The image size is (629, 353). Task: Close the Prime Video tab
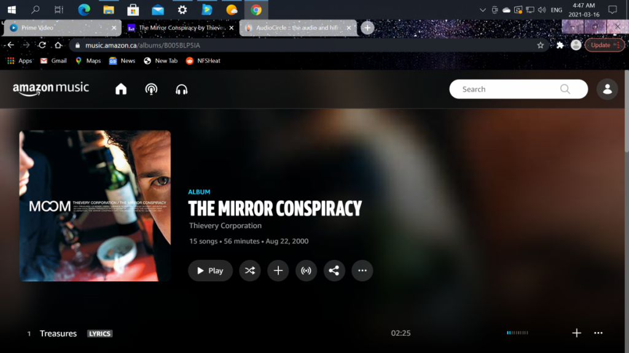point(114,28)
